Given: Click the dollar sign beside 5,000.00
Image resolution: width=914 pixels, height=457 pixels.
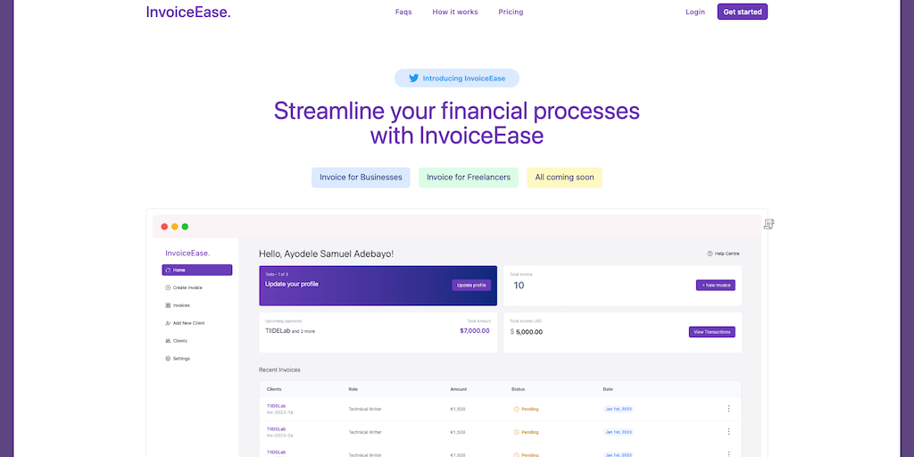Looking at the screenshot, I should point(511,332).
